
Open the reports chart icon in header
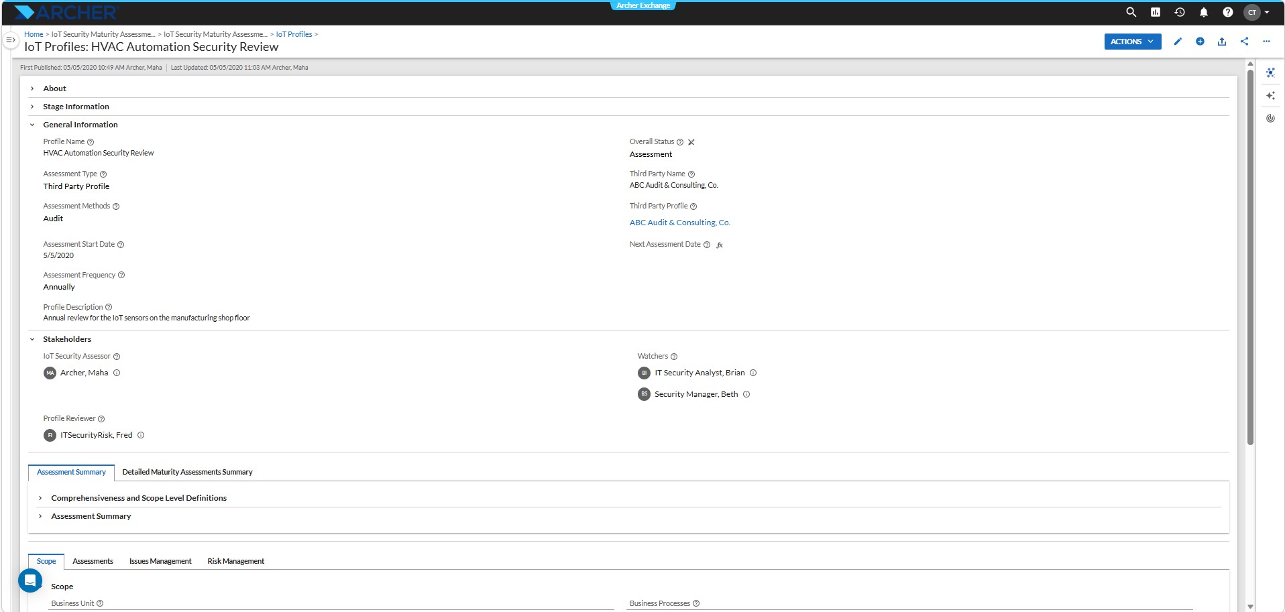(1156, 12)
